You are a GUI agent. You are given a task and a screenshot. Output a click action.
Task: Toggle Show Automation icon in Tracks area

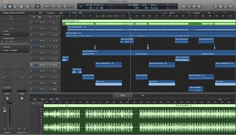pos(70,13)
